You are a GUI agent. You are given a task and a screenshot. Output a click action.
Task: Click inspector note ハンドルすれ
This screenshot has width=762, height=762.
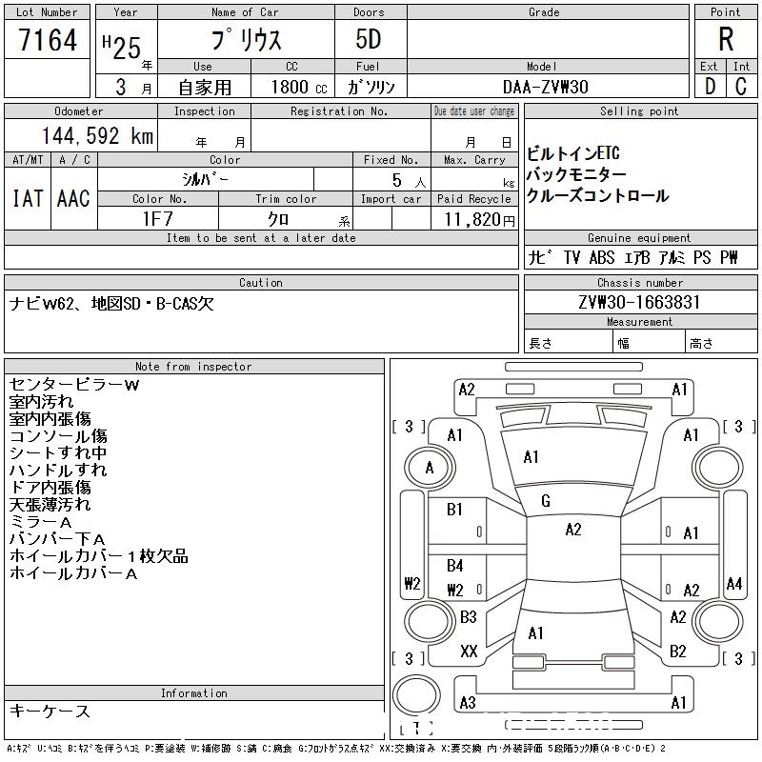58,470
